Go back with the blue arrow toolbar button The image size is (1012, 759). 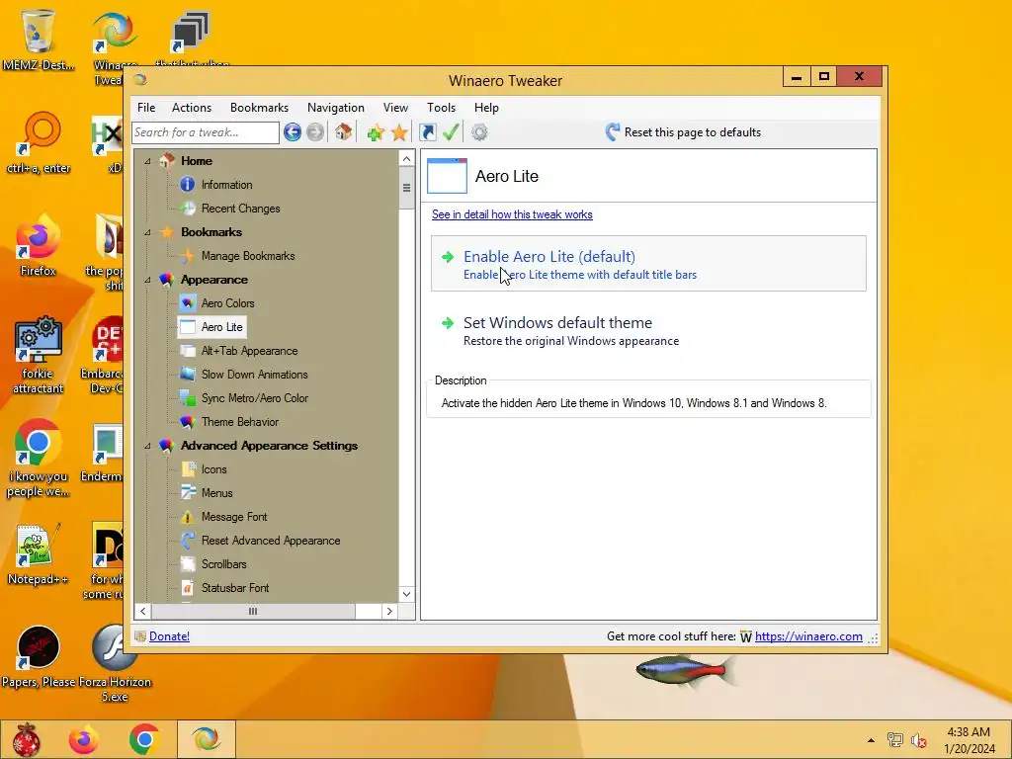click(x=293, y=132)
